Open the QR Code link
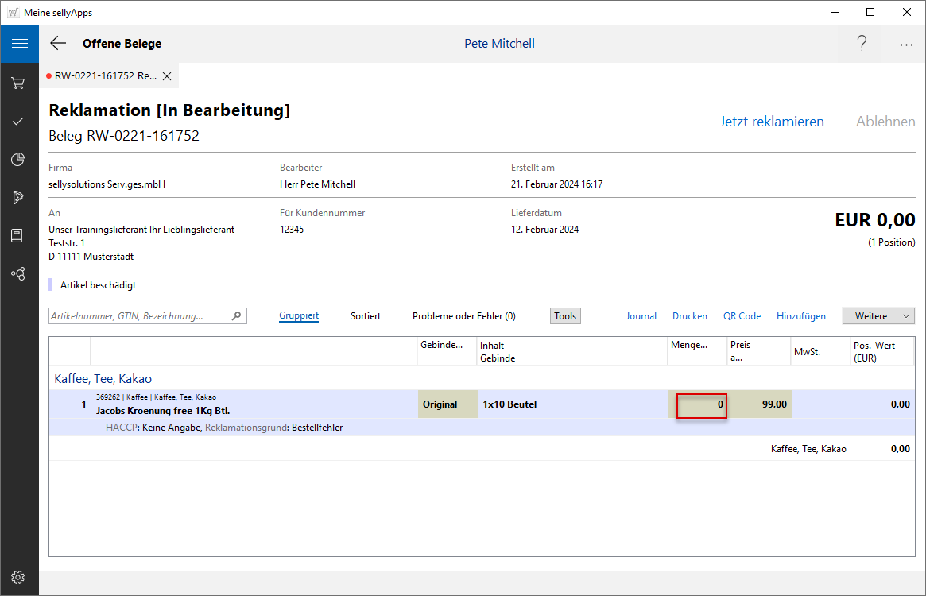 pyautogui.click(x=742, y=316)
